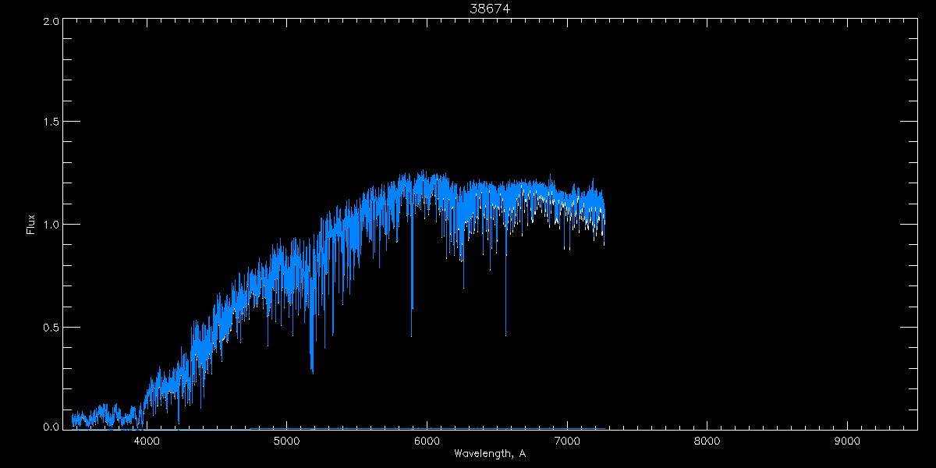
Task: Click the 6000 wavelength tick label
Action: click(x=427, y=441)
